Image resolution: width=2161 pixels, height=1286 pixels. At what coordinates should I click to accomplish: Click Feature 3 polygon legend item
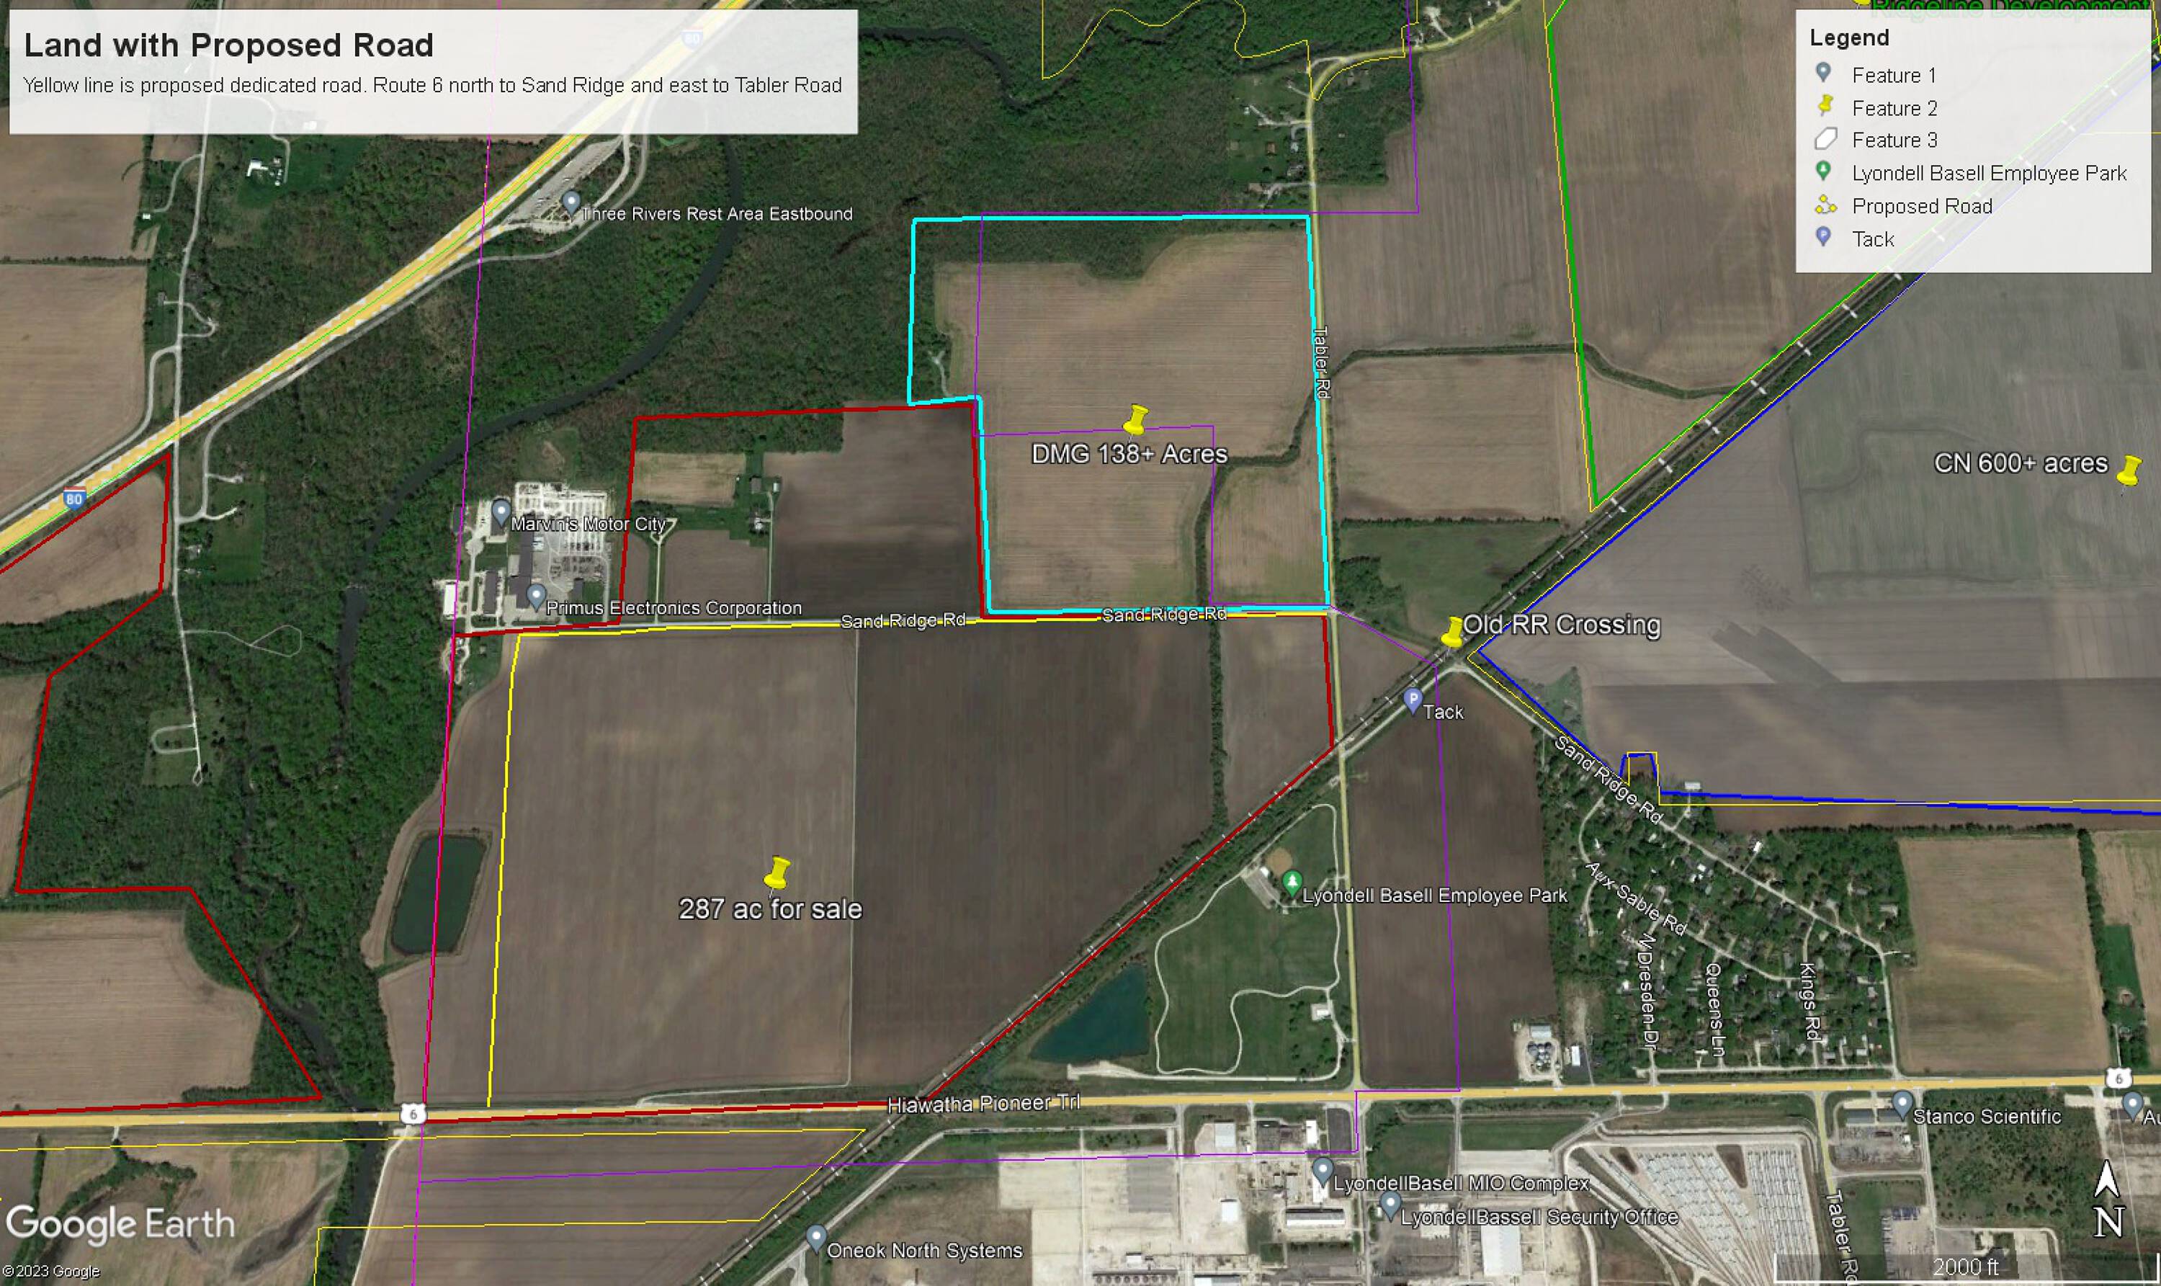(1893, 140)
